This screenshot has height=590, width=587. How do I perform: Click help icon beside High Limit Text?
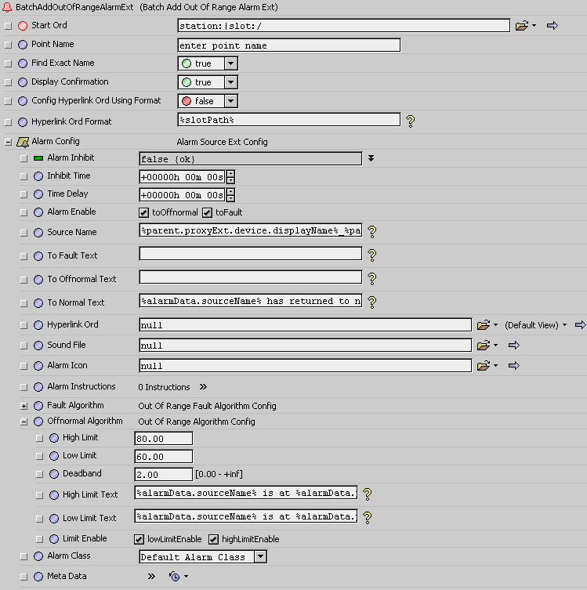tap(366, 494)
